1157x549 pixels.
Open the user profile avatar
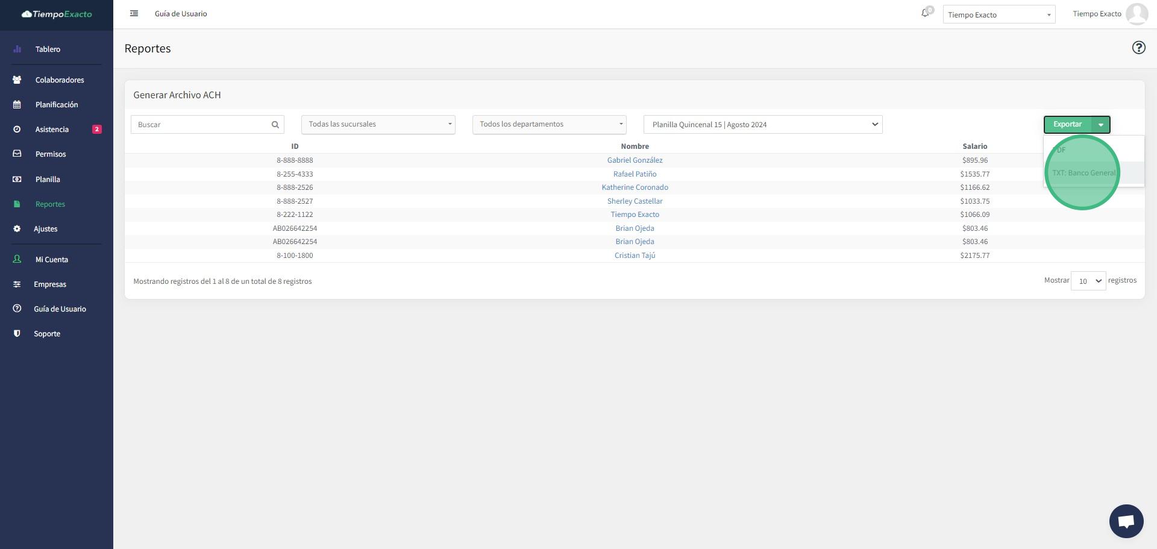pyautogui.click(x=1137, y=14)
